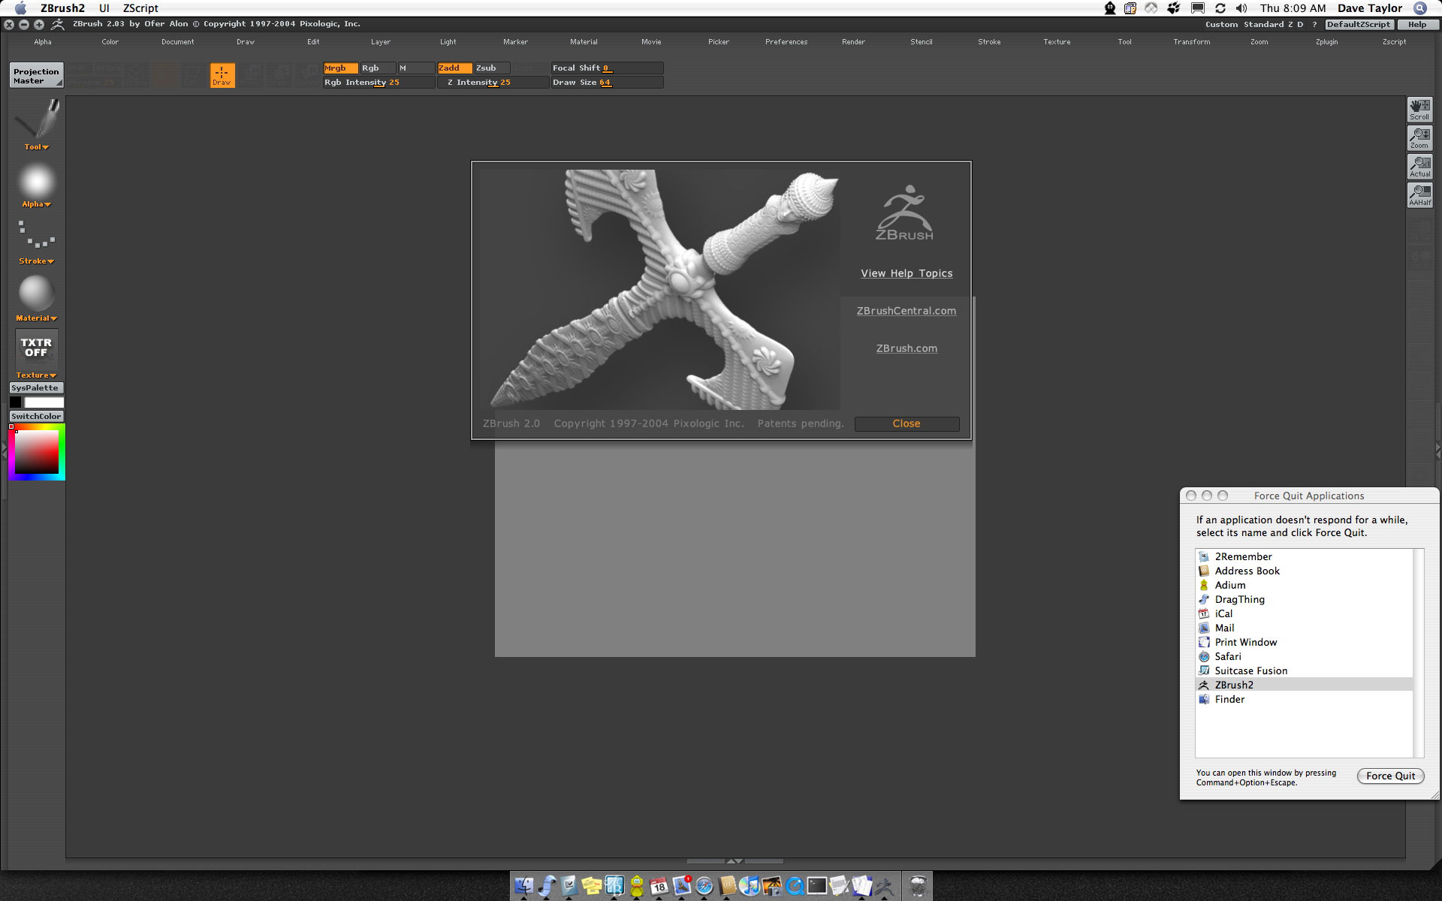Open the ZScript menu in Mac menu bar
1442x901 pixels.
[x=140, y=8]
